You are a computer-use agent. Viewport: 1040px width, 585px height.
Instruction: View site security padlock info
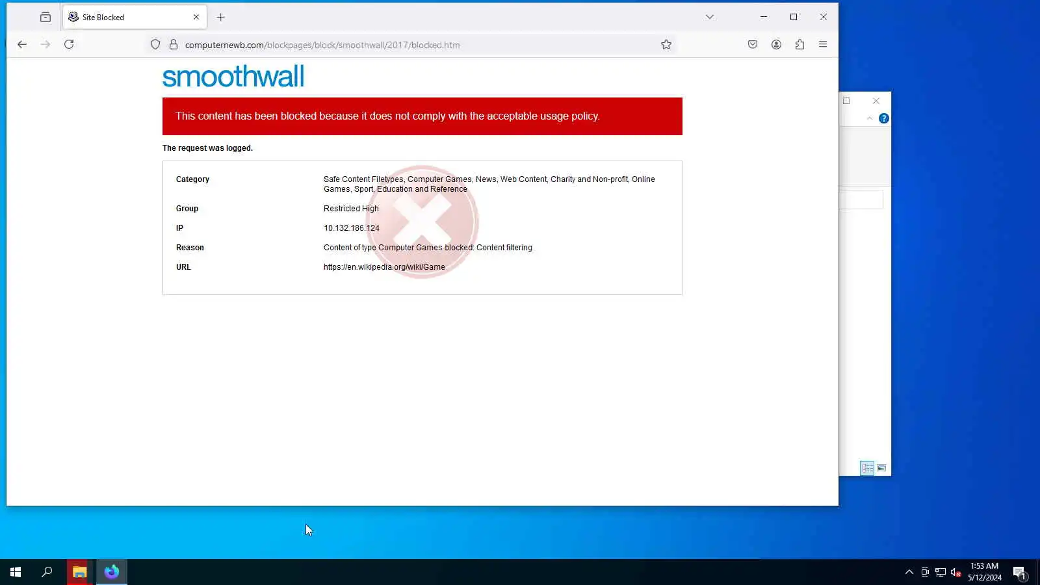(174, 44)
